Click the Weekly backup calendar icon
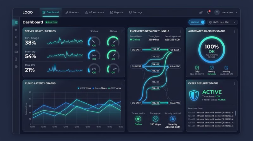The width and height of the screenshot is (253, 141). pos(212,68)
